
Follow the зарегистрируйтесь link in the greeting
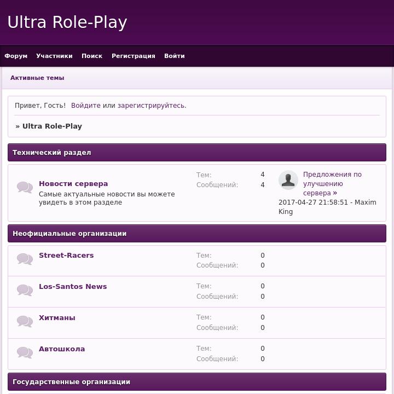151,106
